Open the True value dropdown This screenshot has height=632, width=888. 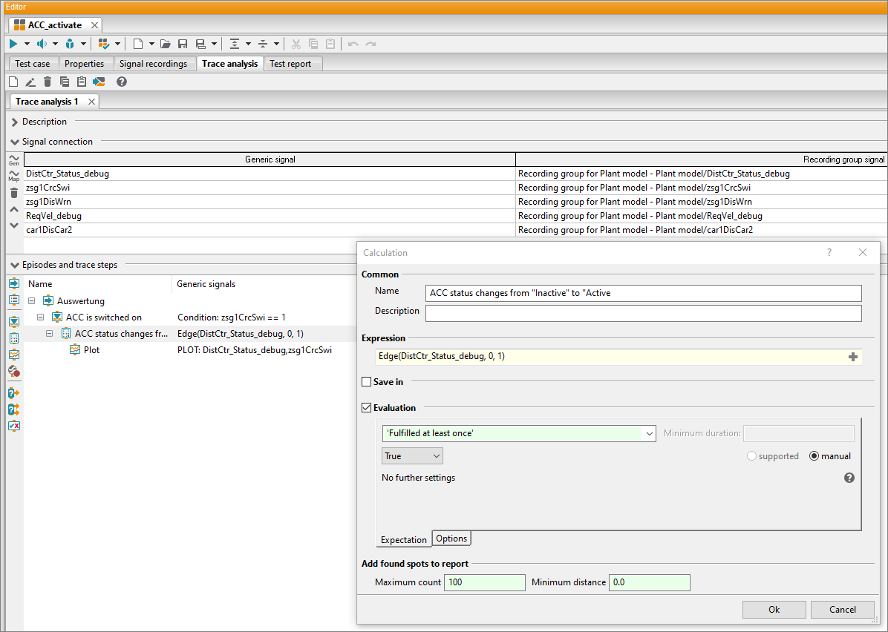(x=412, y=456)
